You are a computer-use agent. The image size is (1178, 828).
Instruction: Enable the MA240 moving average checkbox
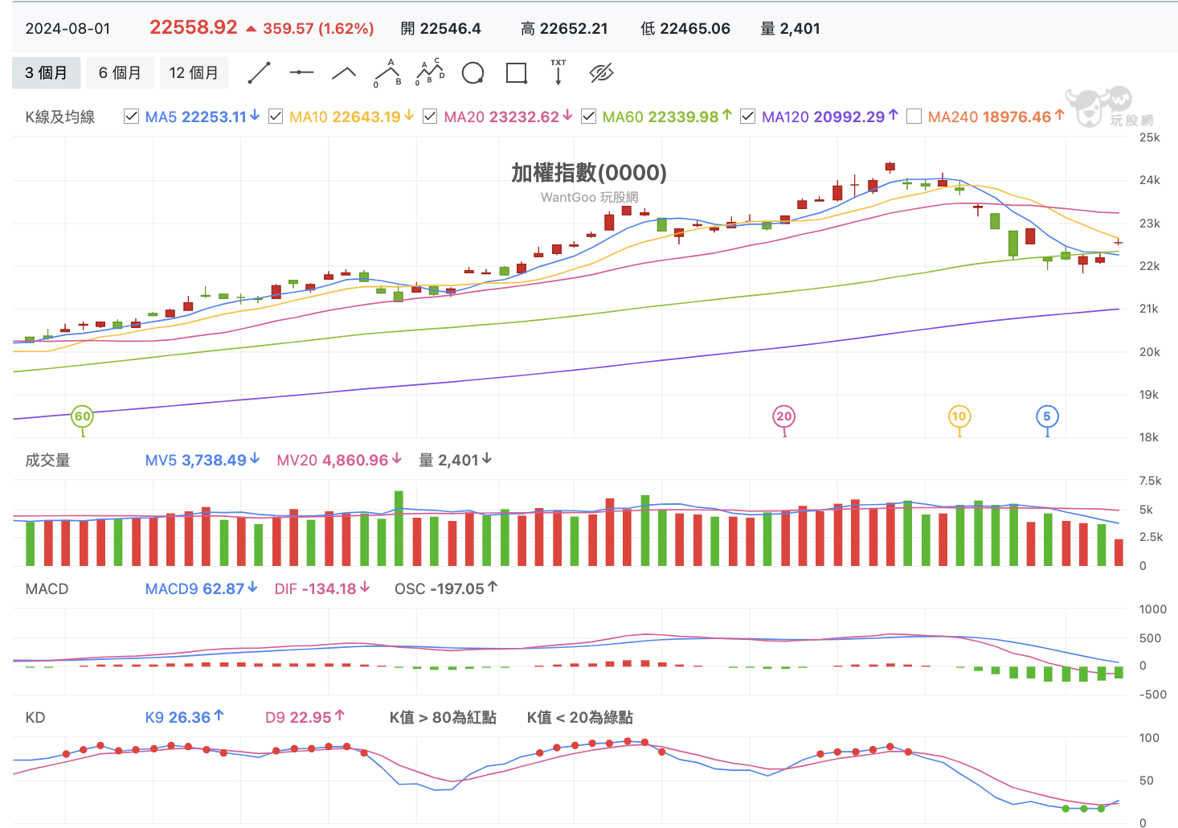[x=914, y=117]
